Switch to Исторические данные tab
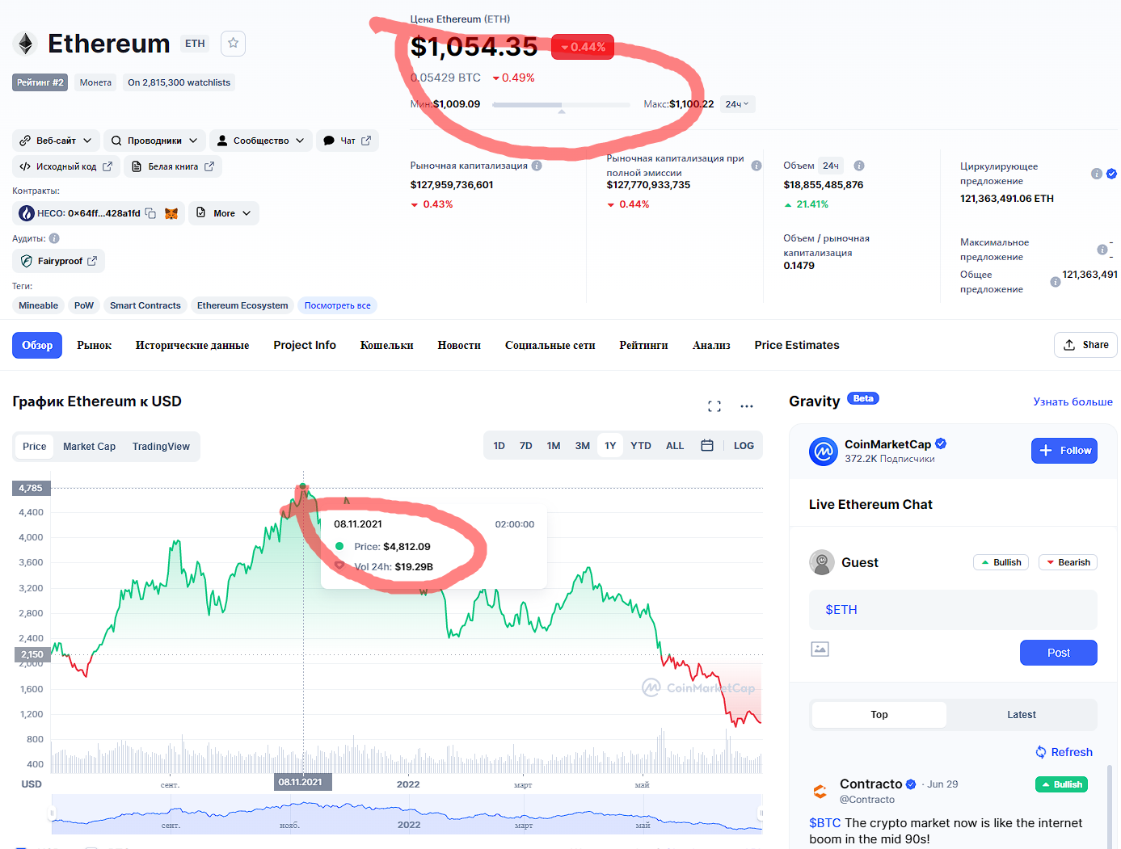This screenshot has height=849, width=1121. point(192,345)
